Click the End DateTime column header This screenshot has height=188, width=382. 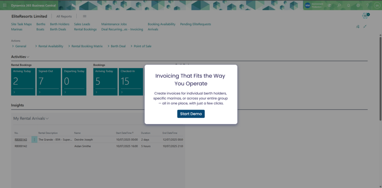click(x=170, y=133)
